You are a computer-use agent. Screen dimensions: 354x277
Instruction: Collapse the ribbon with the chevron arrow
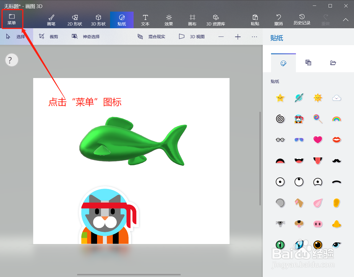pyautogui.click(x=345, y=20)
